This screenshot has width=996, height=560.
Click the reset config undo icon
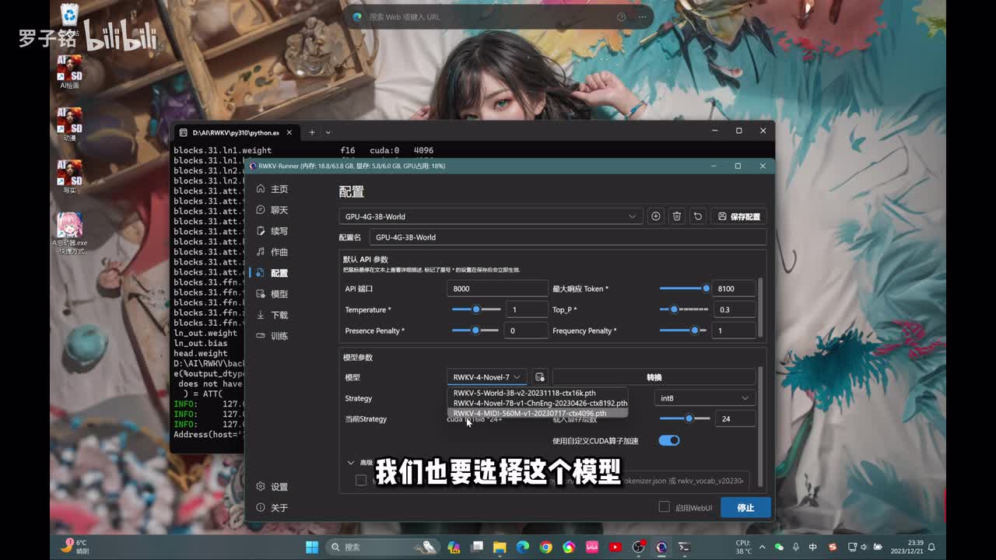click(698, 216)
